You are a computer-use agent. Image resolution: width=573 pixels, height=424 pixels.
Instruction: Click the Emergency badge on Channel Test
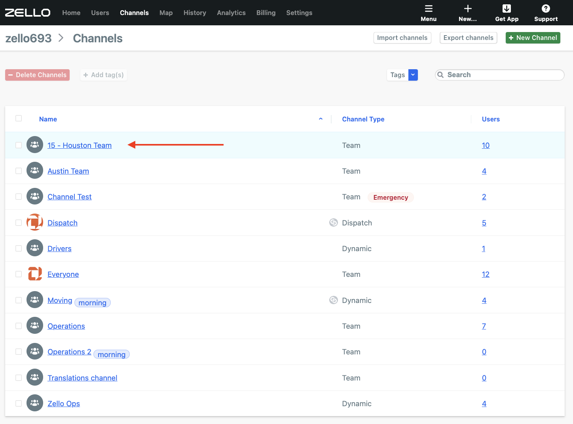pyautogui.click(x=391, y=197)
